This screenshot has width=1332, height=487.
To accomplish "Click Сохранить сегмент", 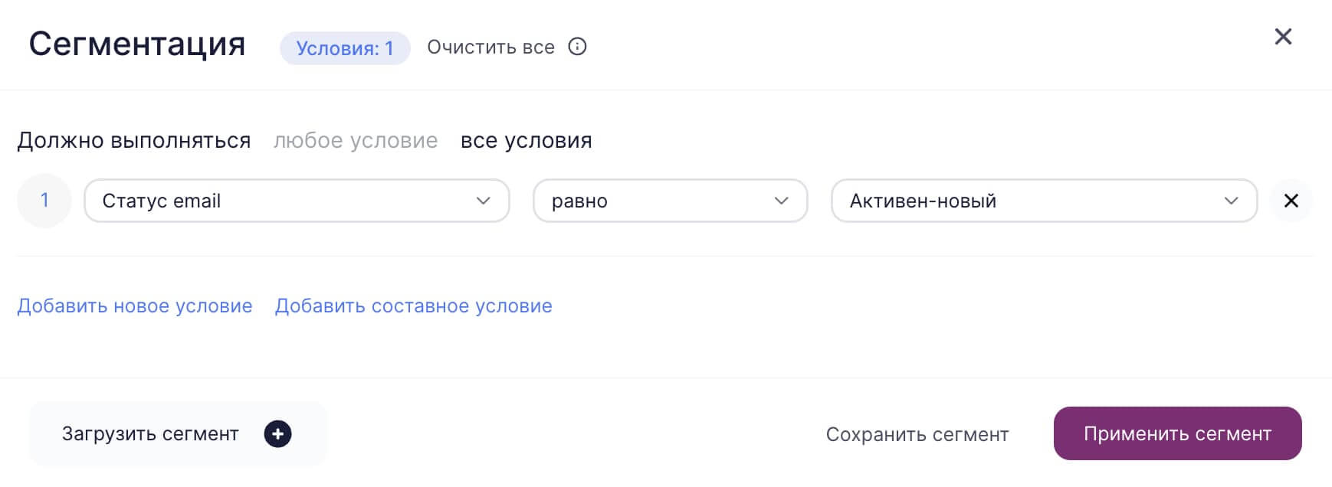I will [917, 435].
